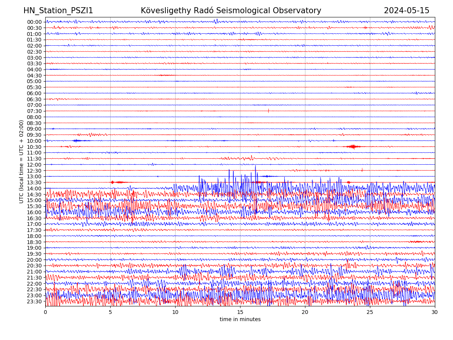The height and width of the screenshot is (340, 453).
Task: Select the 5 tick on the minutes axis
Action: coord(110,312)
